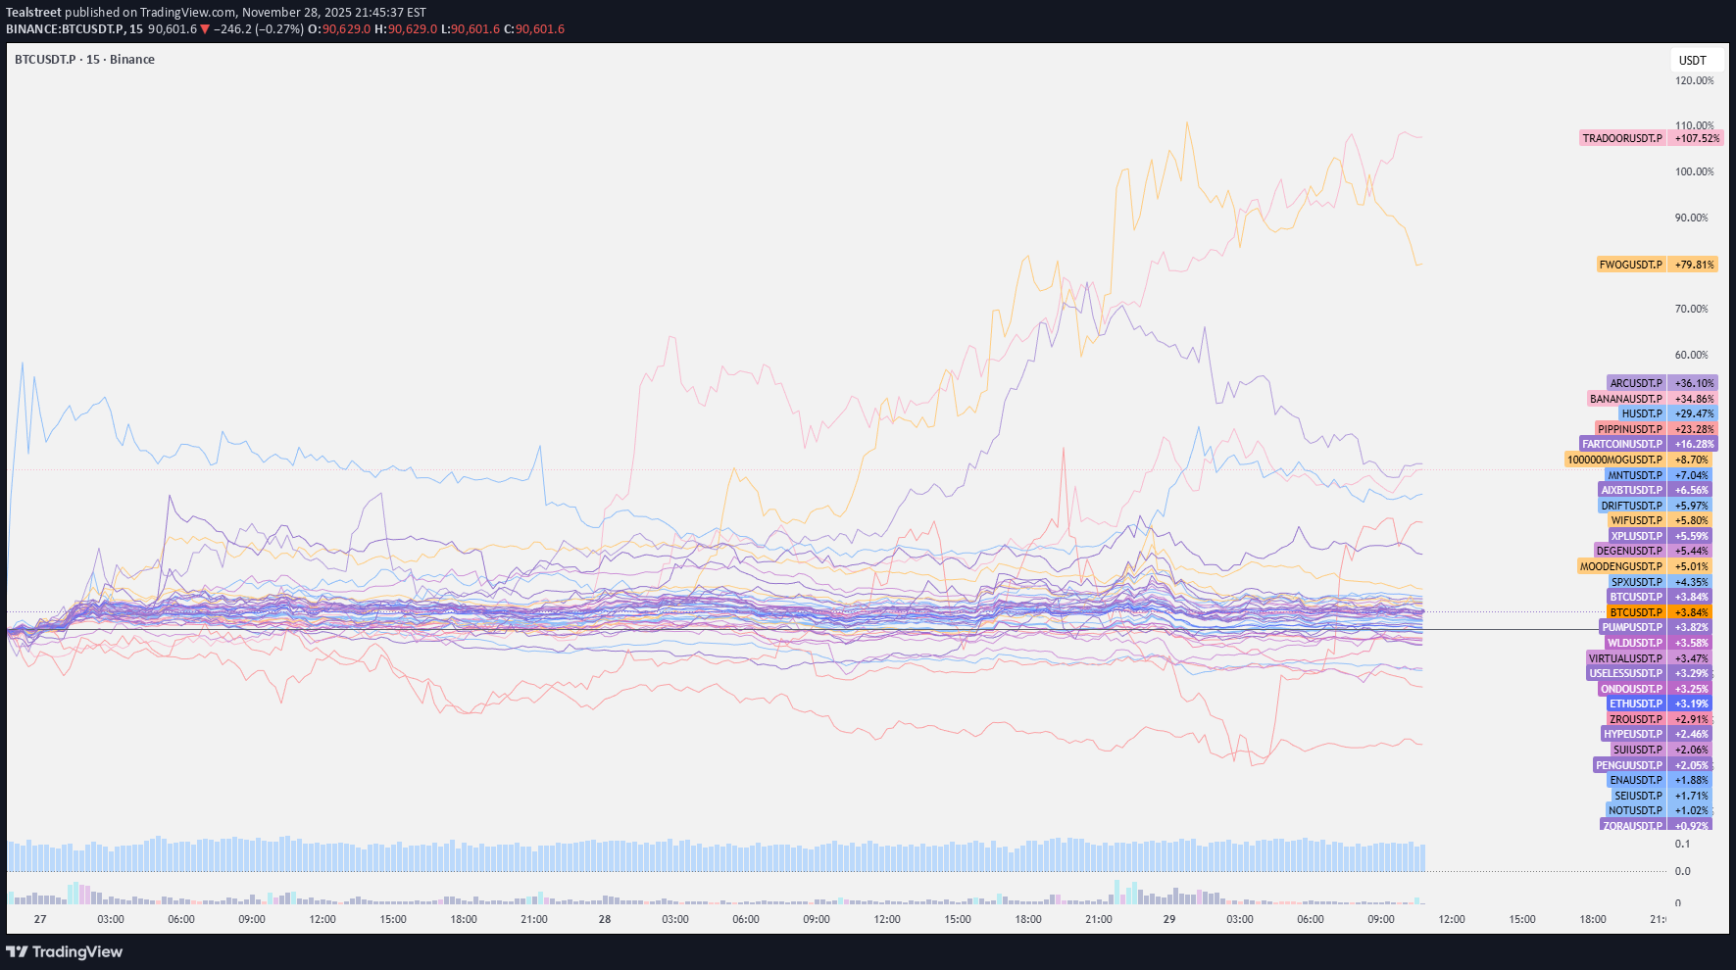Click the red down-arrow price change indicator
The width and height of the screenshot is (1736, 970).
point(205,28)
